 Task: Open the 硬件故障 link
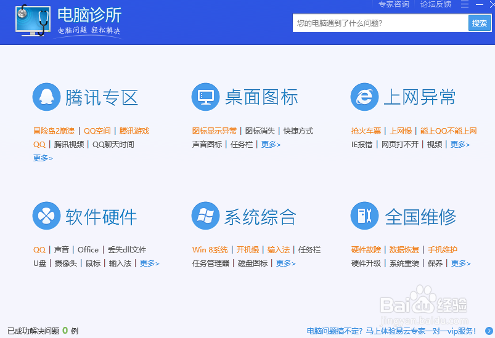pyautogui.click(x=366, y=250)
